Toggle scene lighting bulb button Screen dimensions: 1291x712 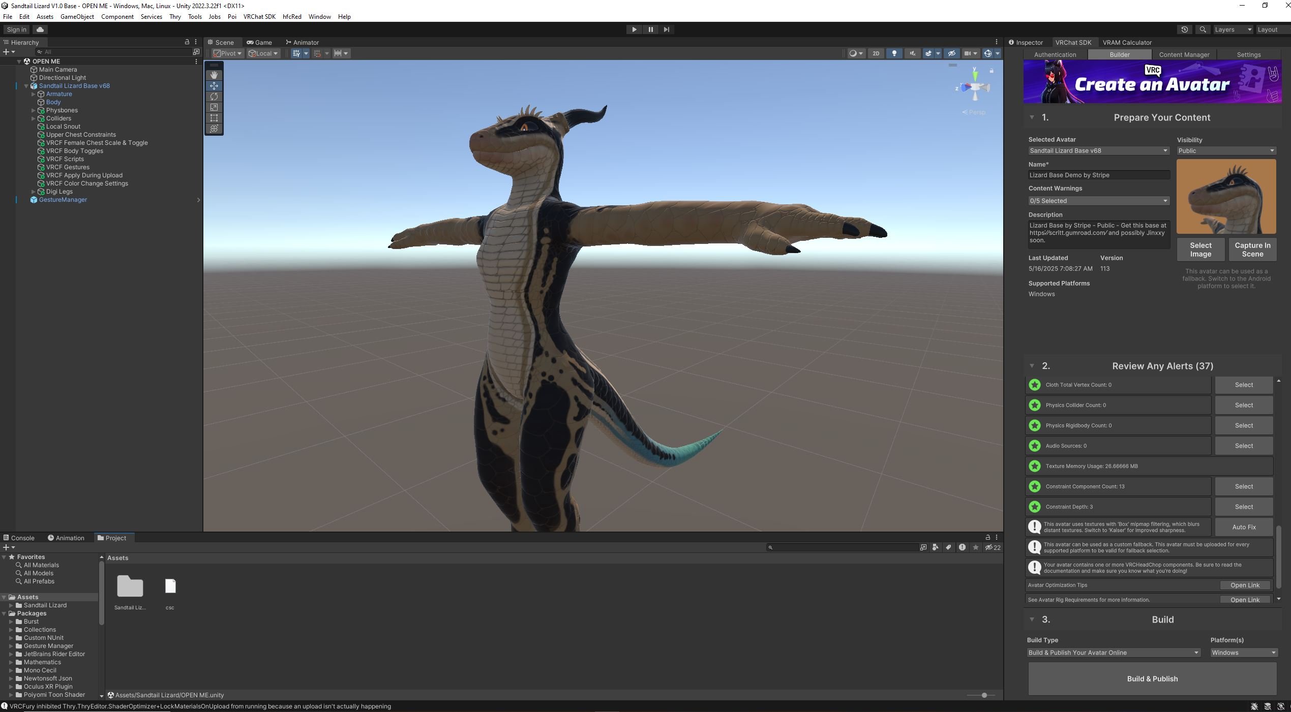(x=894, y=53)
